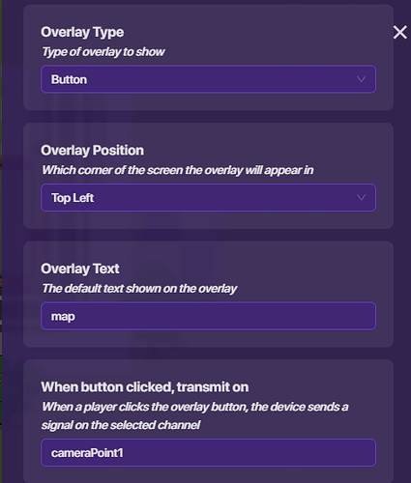Select the 'Button' value in type dropdown

[x=69, y=79]
